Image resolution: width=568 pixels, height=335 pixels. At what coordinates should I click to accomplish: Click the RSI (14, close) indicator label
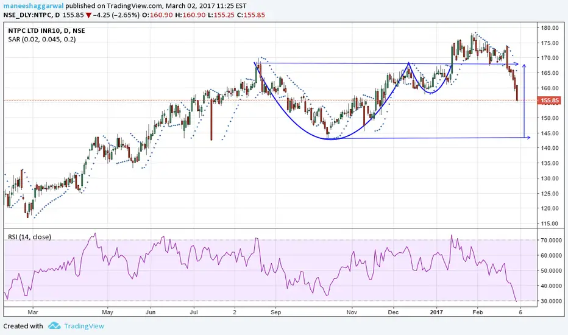pos(29,237)
